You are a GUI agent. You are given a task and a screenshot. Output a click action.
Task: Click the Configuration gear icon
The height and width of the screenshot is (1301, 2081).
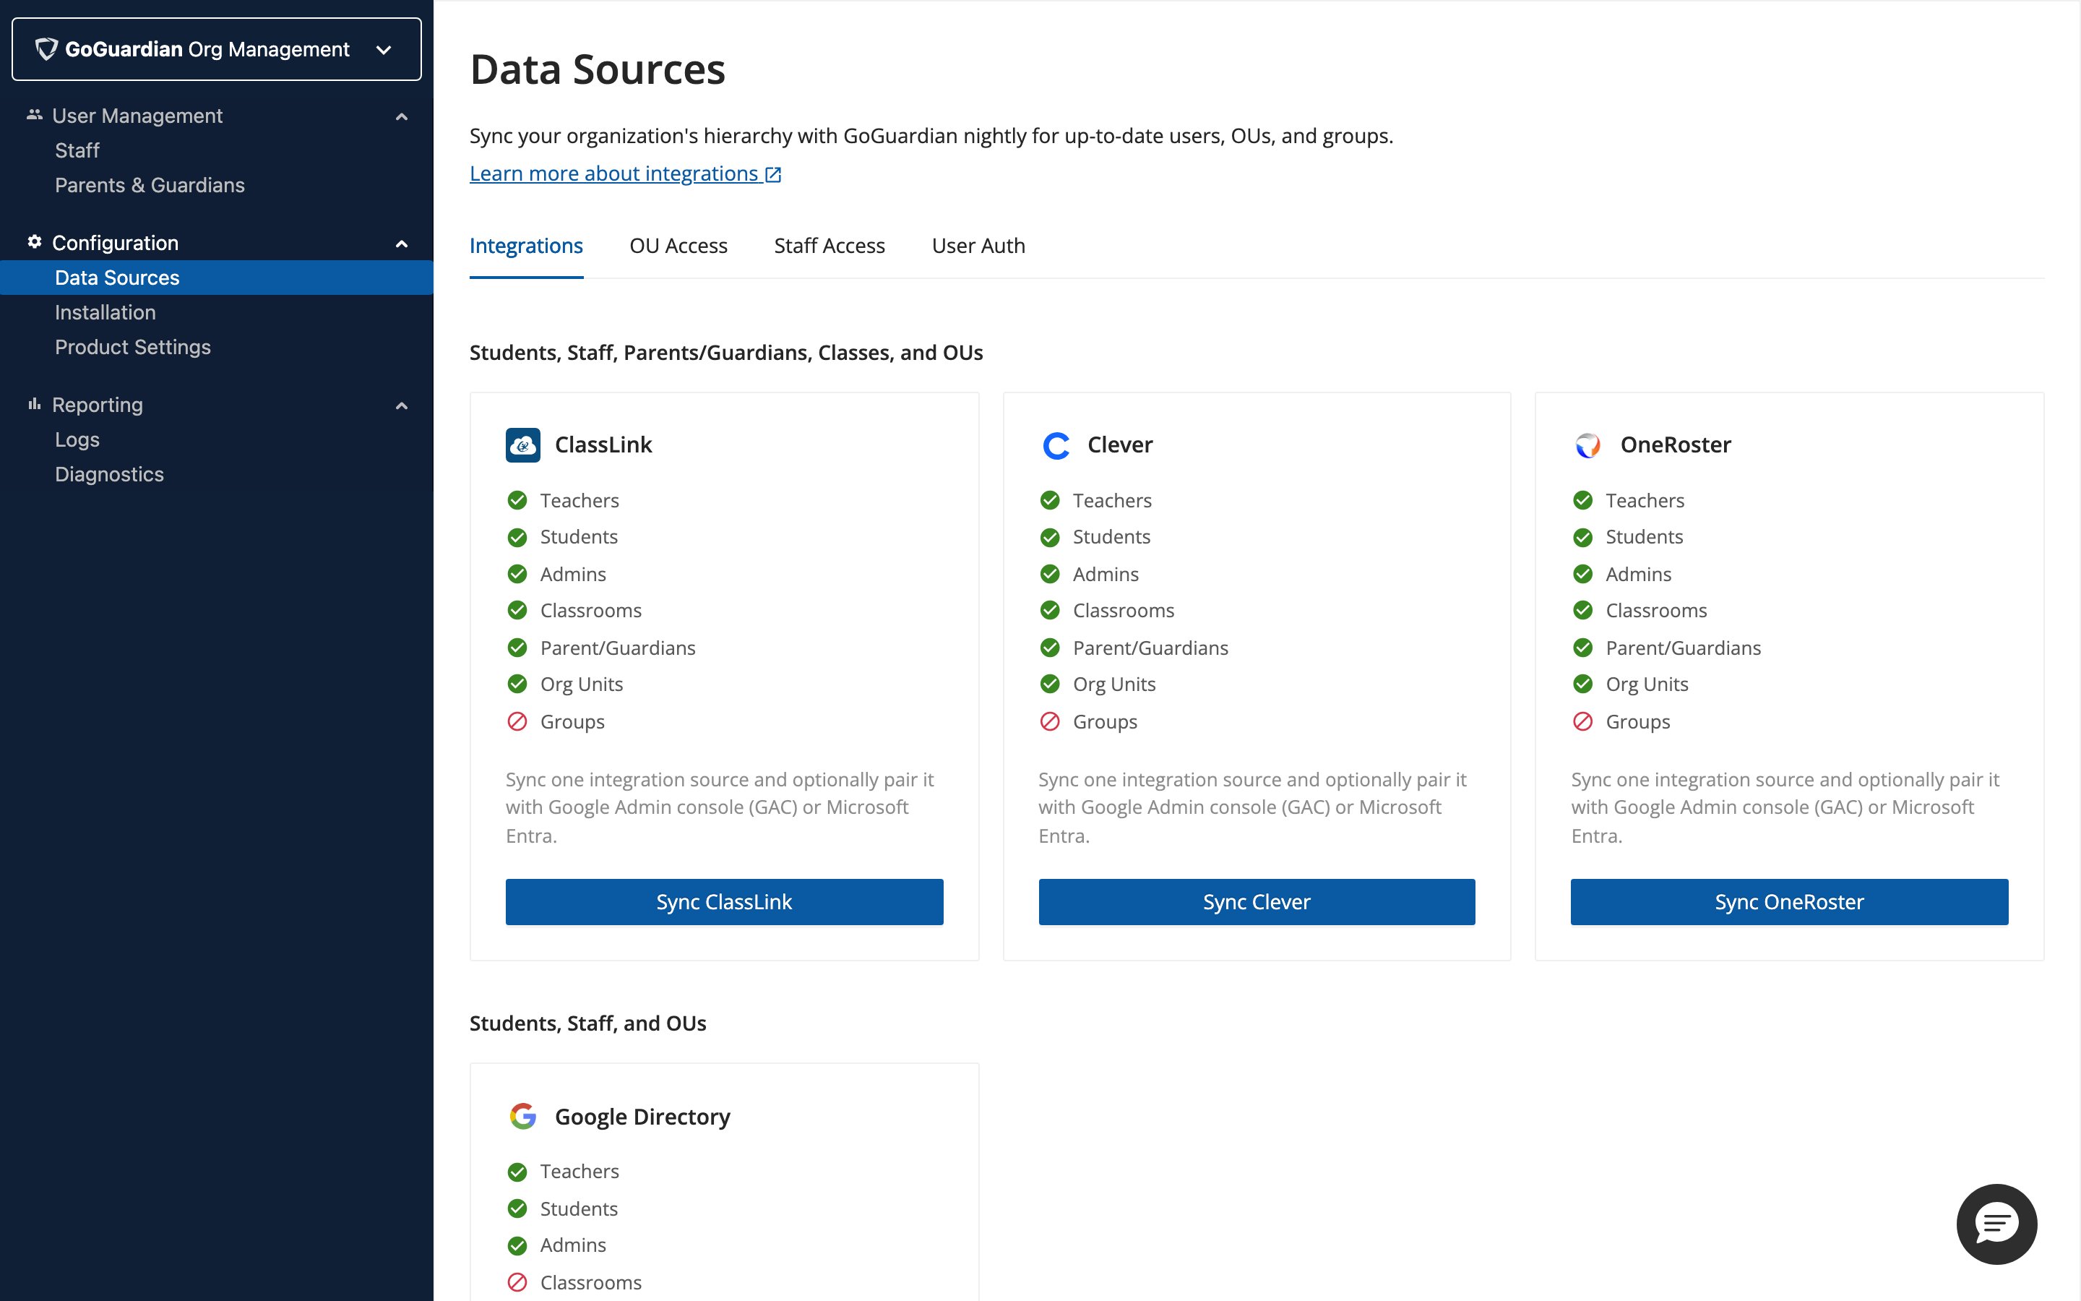[x=35, y=242]
